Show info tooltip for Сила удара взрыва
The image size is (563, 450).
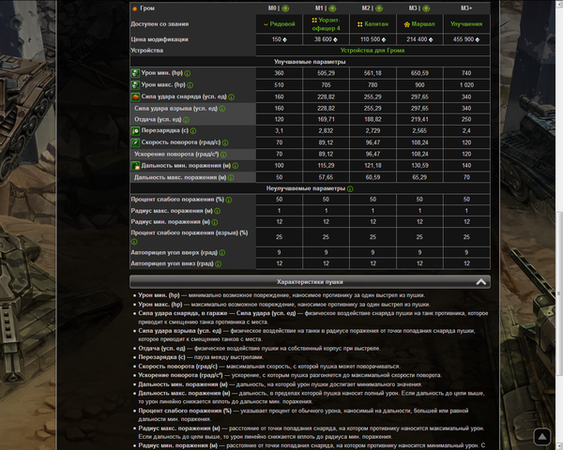click(x=222, y=109)
